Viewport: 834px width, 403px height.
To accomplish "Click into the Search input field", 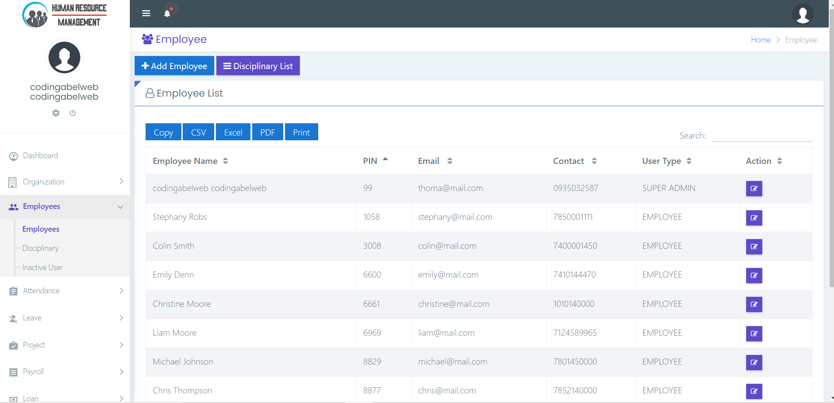I will [761, 135].
